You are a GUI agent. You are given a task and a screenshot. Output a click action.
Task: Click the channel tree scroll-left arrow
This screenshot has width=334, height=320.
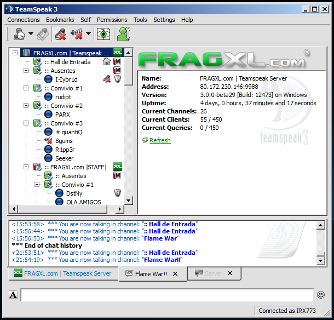pyautogui.click(x=14, y=209)
